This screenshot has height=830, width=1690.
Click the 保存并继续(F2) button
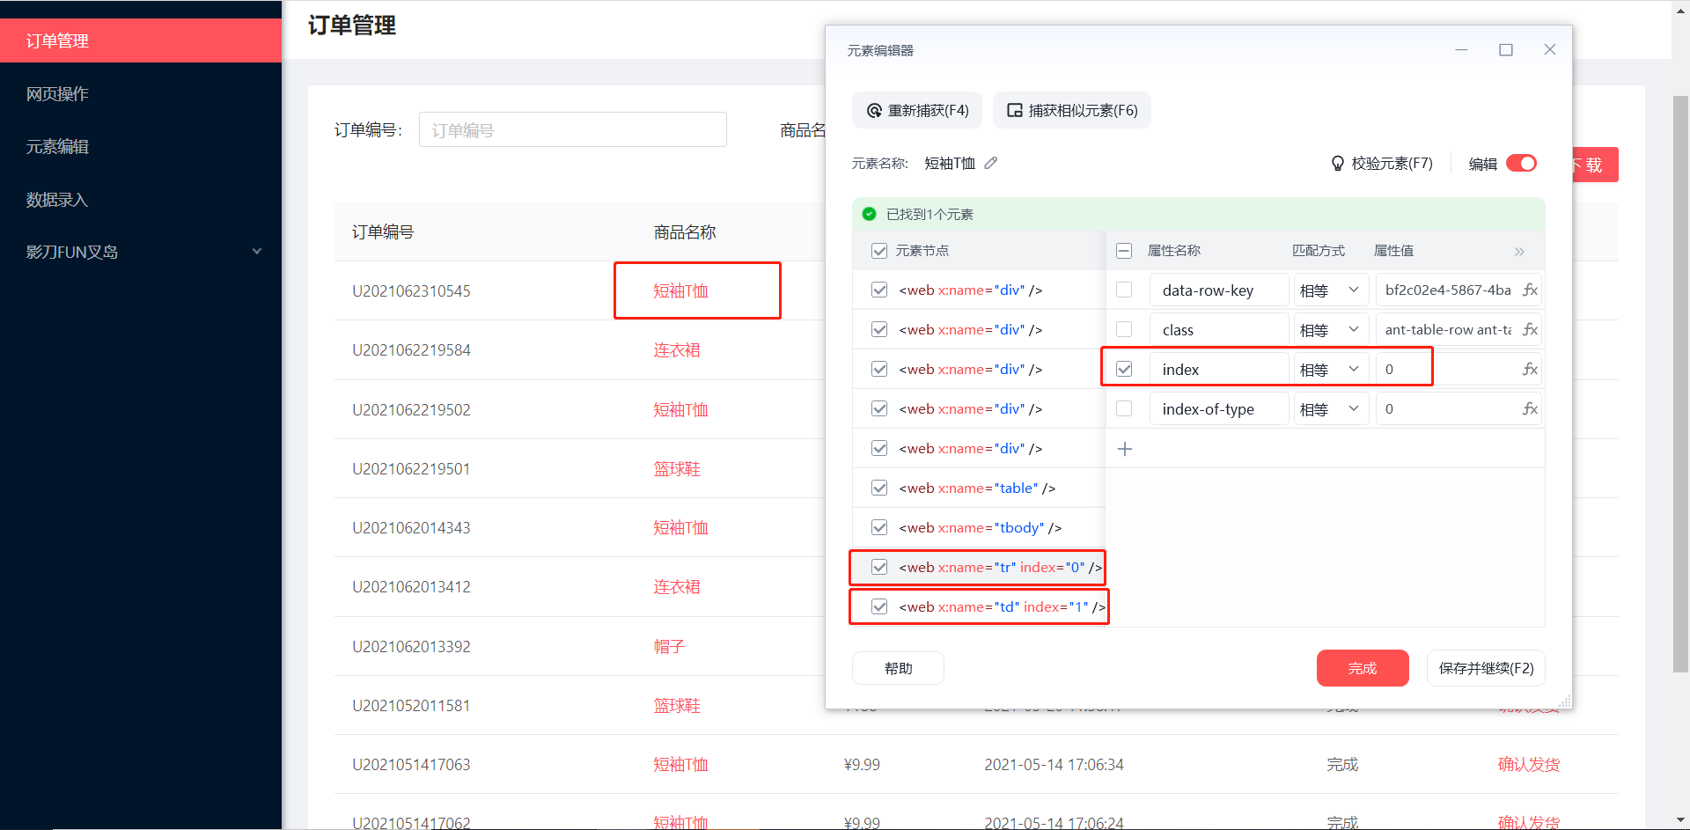click(1486, 669)
